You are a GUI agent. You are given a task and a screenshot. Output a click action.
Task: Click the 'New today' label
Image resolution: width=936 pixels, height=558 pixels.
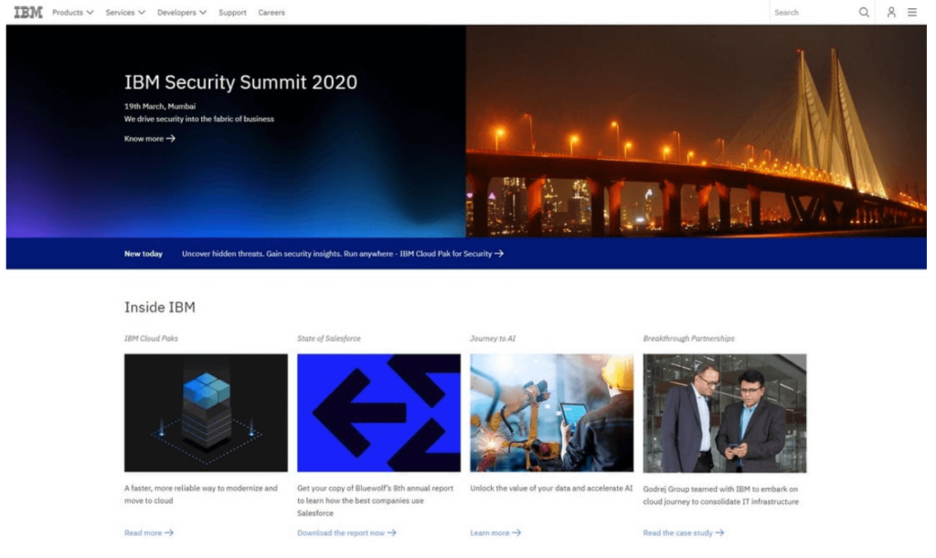click(x=144, y=253)
